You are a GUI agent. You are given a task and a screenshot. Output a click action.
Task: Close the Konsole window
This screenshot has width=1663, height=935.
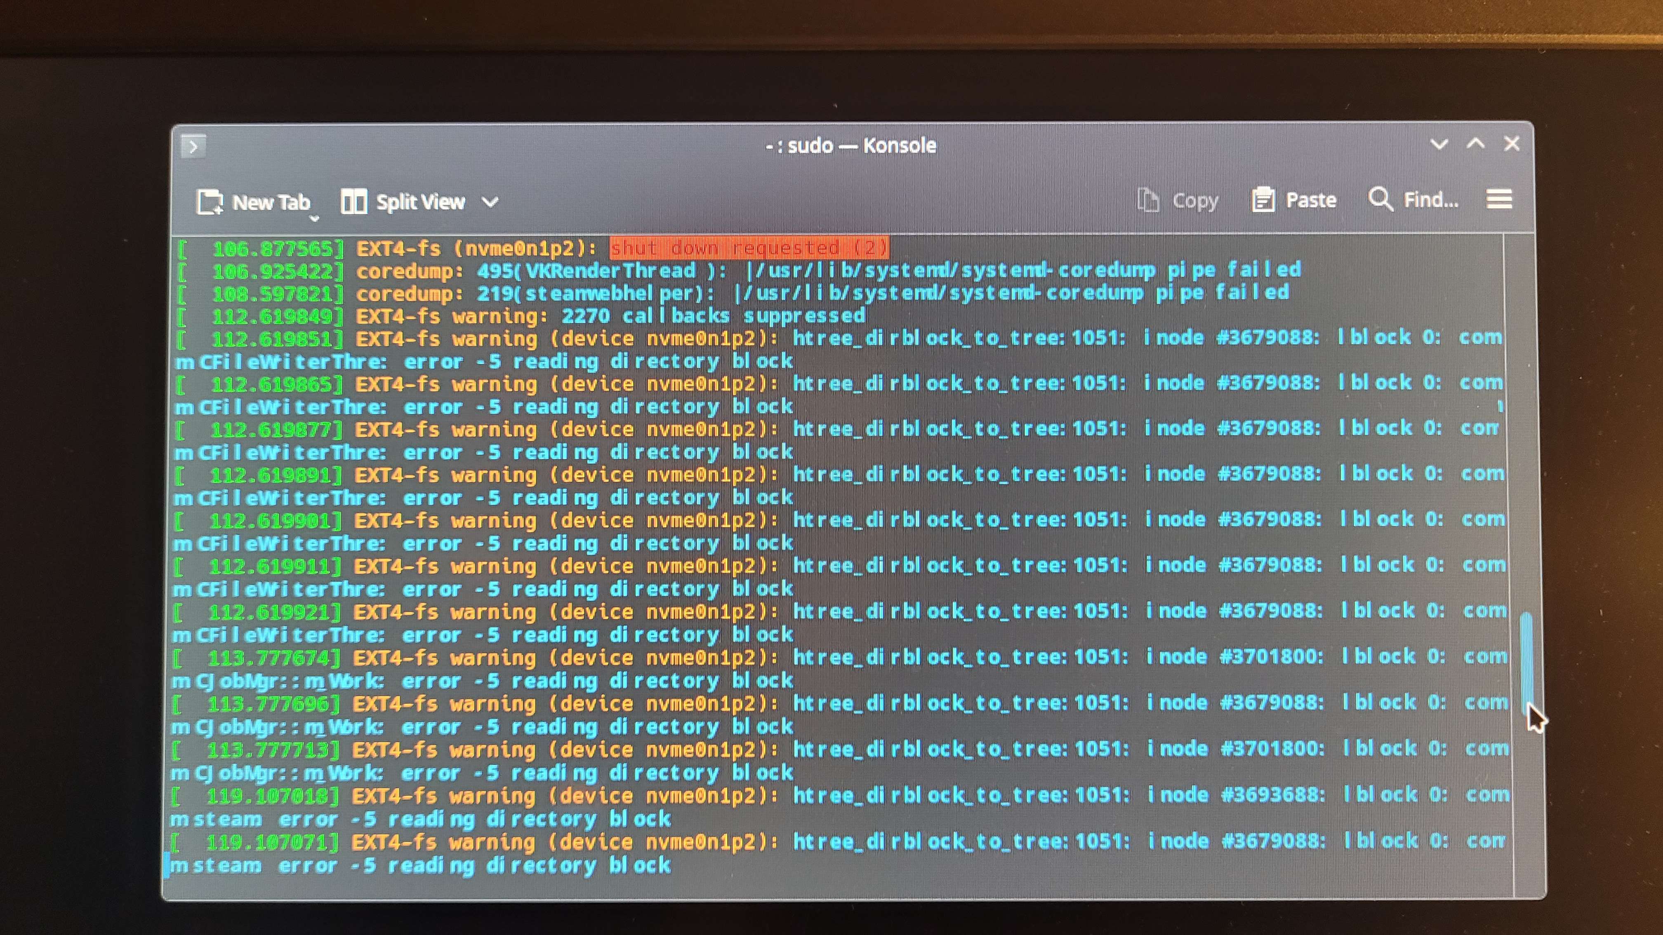pyautogui.click(x=1512, y=144)
